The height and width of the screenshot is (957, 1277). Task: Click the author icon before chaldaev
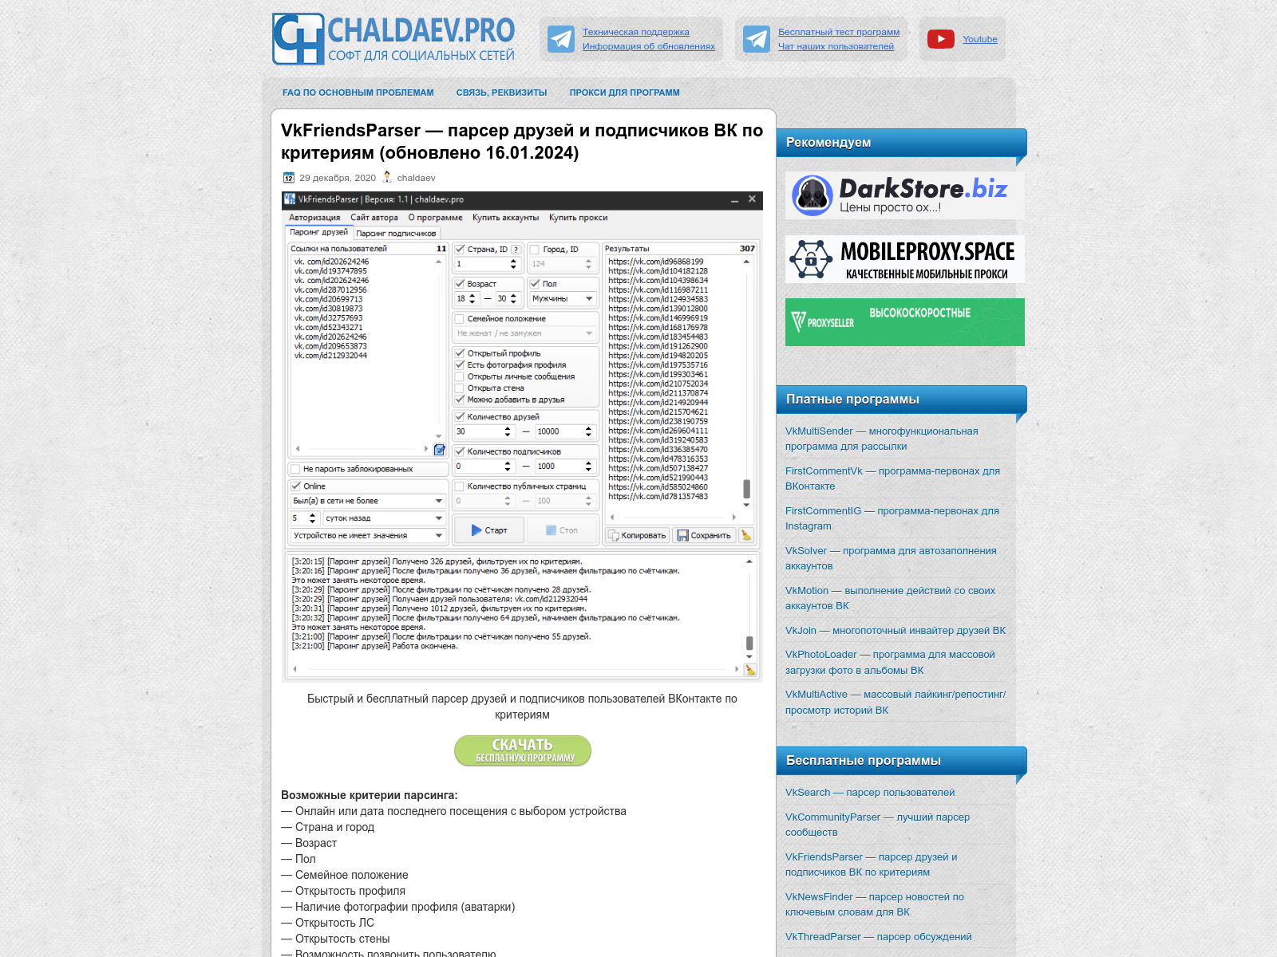387,177
